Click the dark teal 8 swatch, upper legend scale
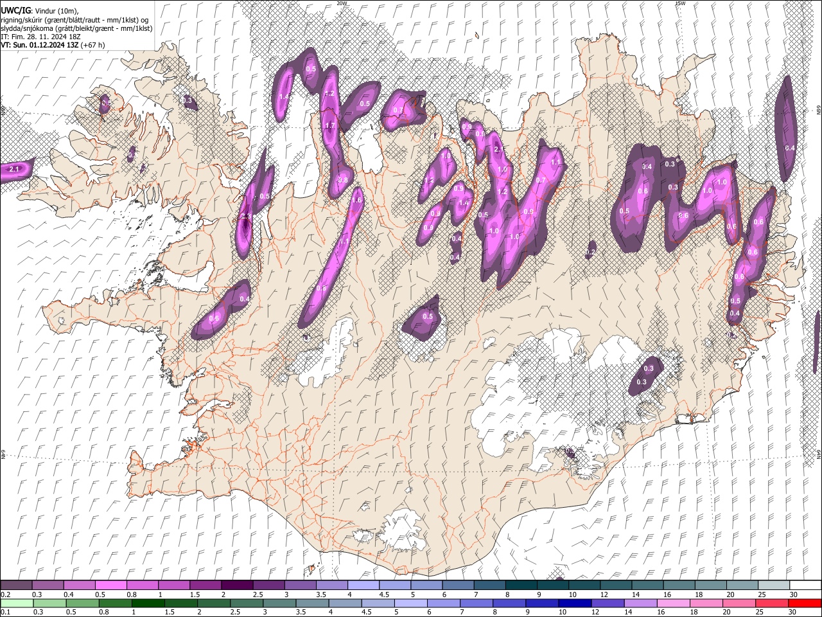Screen dimensions: 822x617 click(521, 586)
